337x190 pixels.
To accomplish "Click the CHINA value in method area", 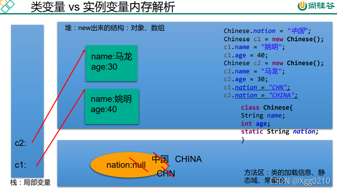I will pos(188,159).
